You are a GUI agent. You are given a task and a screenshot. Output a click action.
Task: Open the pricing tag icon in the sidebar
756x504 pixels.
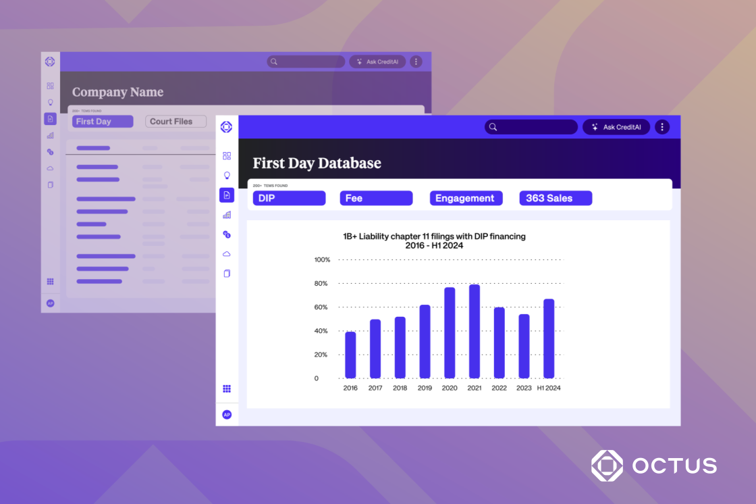[x=227, y=234]
